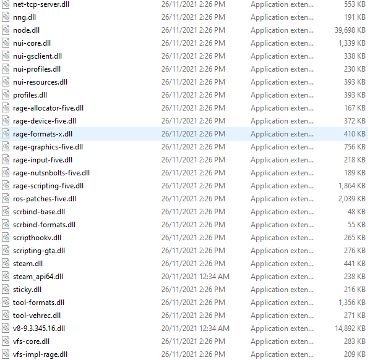Click the 14,892 KB size value

350,329
